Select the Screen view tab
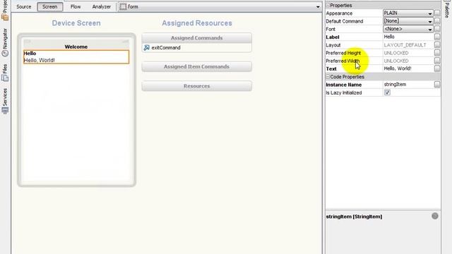 [50, 6]
